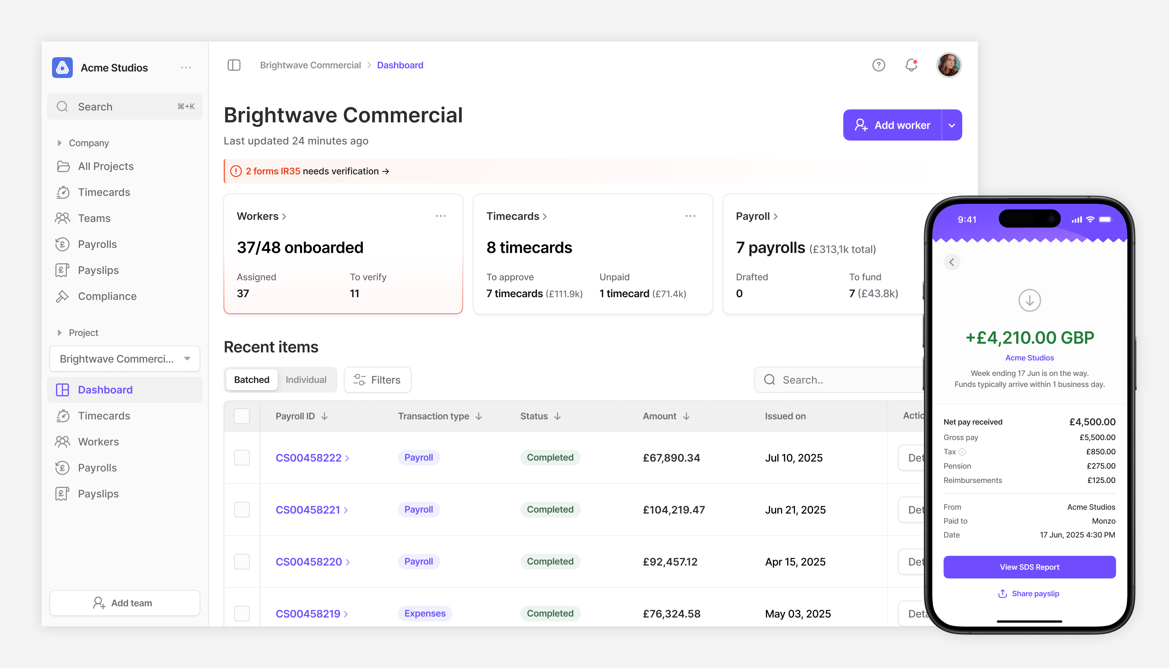The width and height of the screenshot is (1169, 668).
Task: Open payroll CS00458222 details link
Action: point(312,458)
